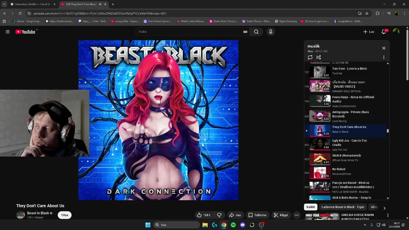Viewport: 409px width, 230px height.
Task: Like the video with thumbs up
Action: (x=204, y=215)
